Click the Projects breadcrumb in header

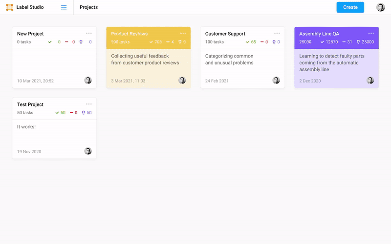pos(88,7)
